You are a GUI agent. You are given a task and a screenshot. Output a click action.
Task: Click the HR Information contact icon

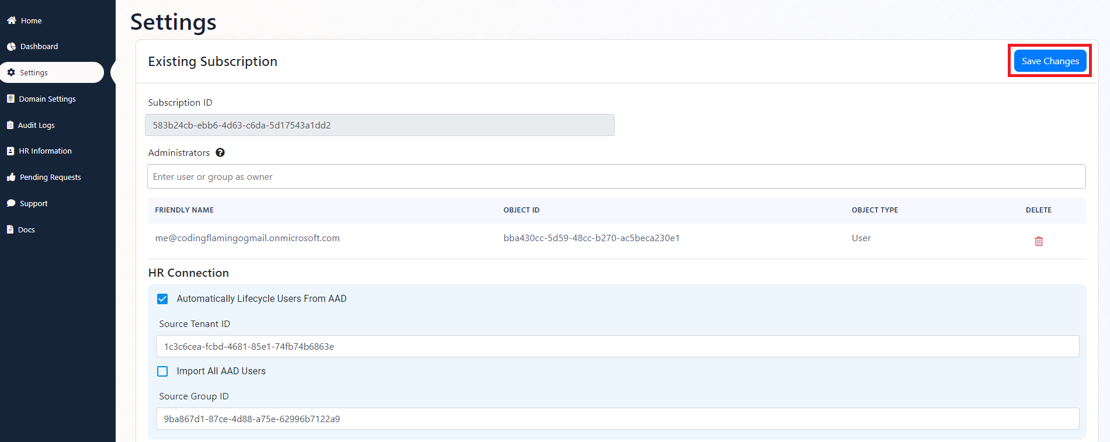pos(11,151)
